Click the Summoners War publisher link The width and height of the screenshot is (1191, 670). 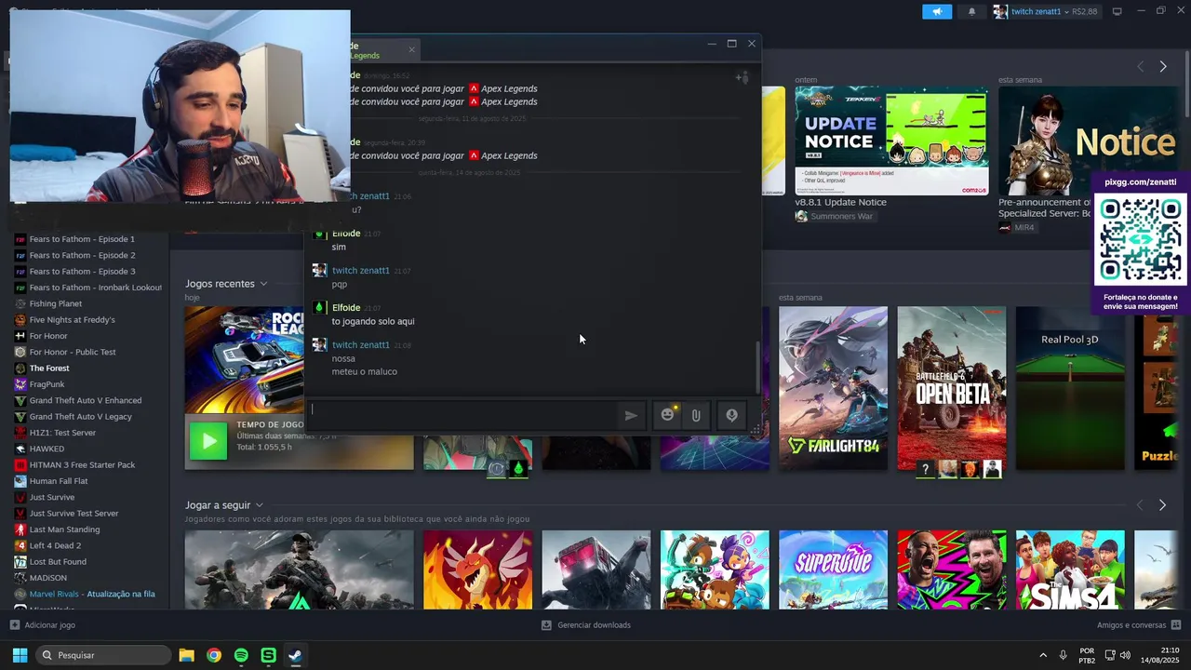pos(834,217)
